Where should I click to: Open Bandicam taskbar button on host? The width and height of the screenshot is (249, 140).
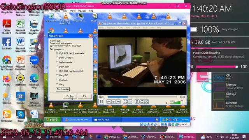click(x=167, y=136)
